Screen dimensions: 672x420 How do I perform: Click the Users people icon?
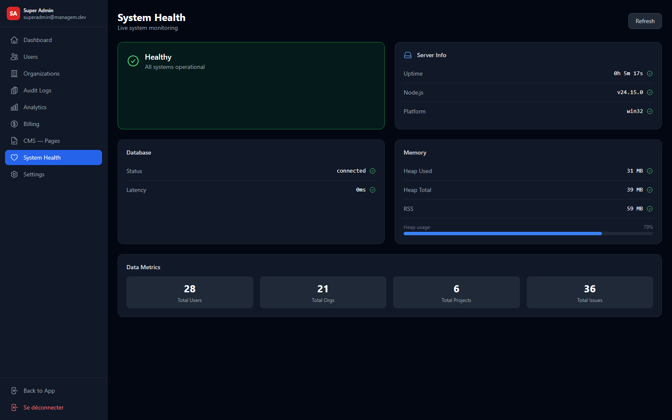(x=14, y=57)
